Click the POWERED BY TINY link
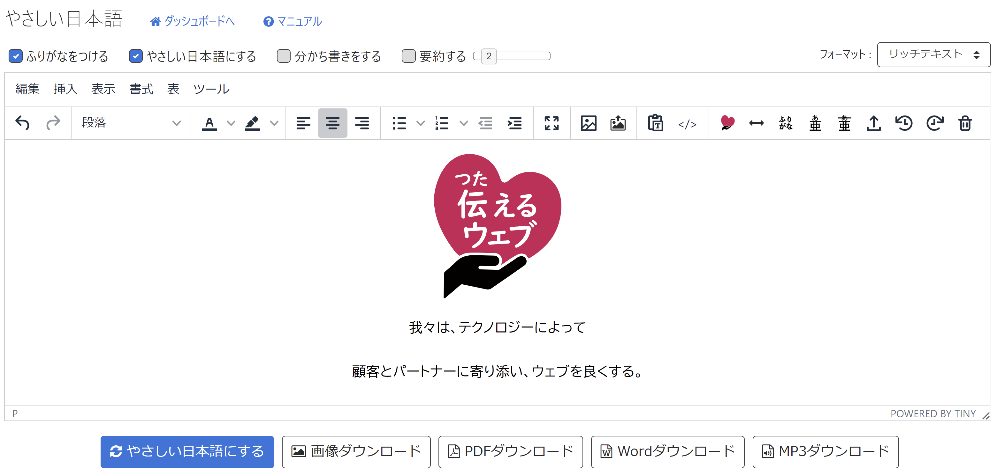Viewport: 997px width, 475px height. pos(933,413)
